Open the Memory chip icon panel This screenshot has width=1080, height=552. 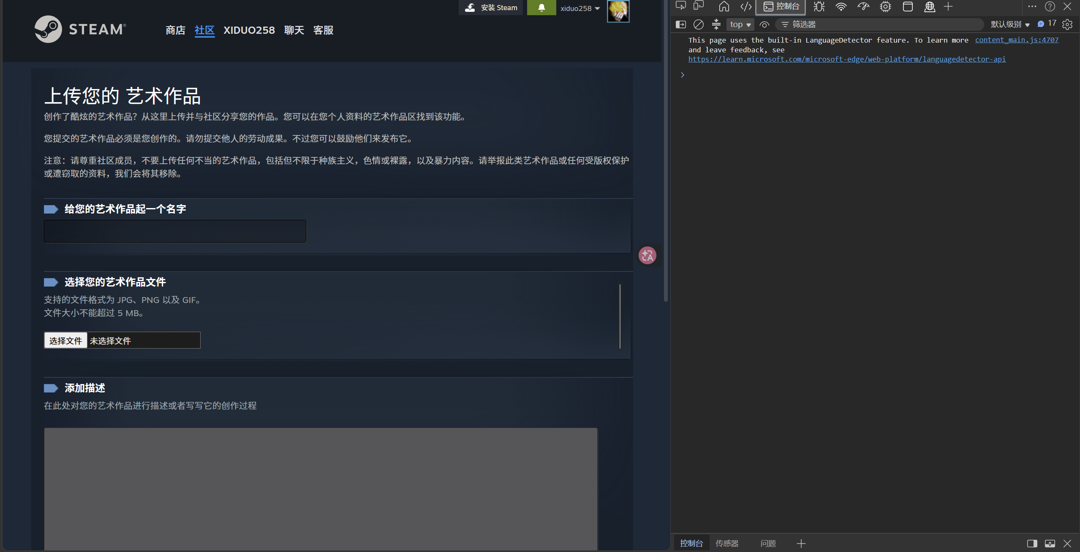click(885, 6)
